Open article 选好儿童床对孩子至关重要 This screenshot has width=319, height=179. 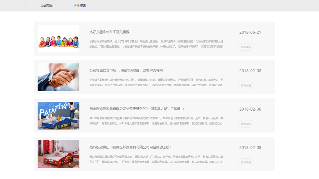pos(109,32)
